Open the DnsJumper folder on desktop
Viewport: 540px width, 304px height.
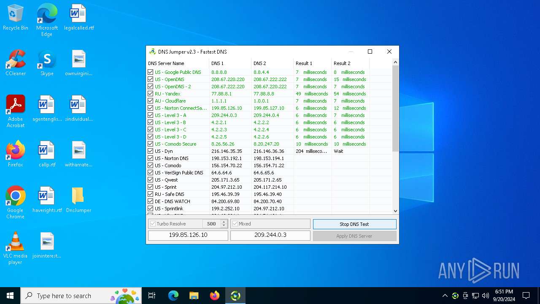79,200
